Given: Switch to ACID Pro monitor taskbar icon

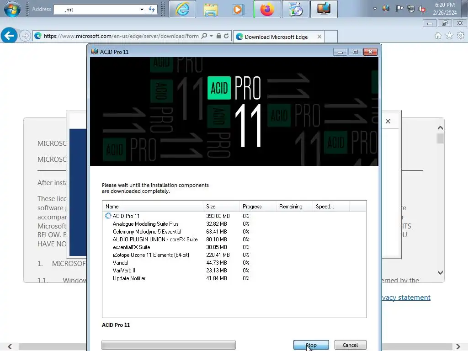Looking at the screenshot, I should (324, 9).
